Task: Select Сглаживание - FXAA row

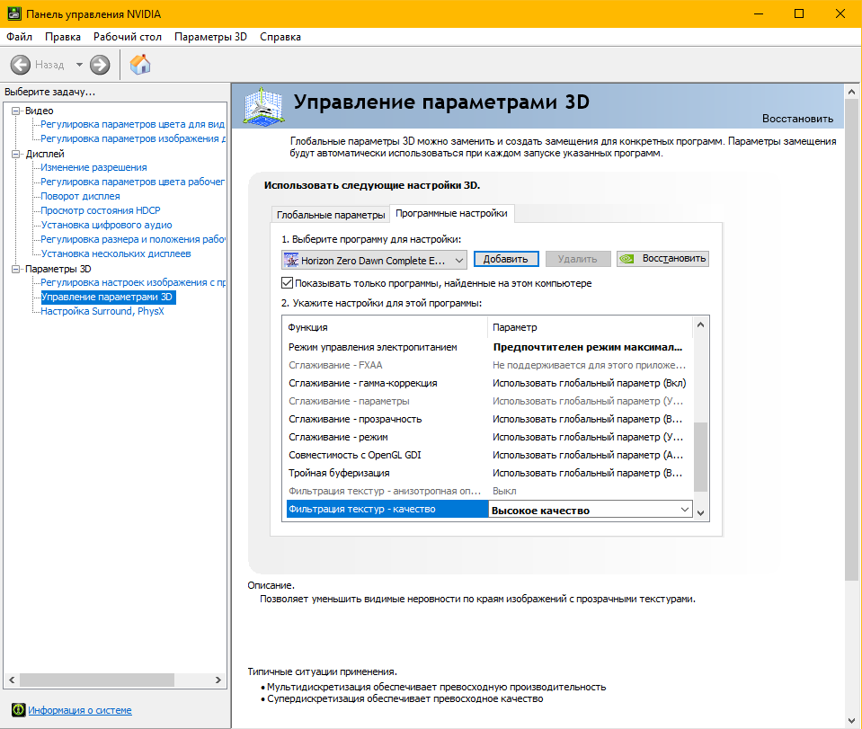Action: pos(489,365)
